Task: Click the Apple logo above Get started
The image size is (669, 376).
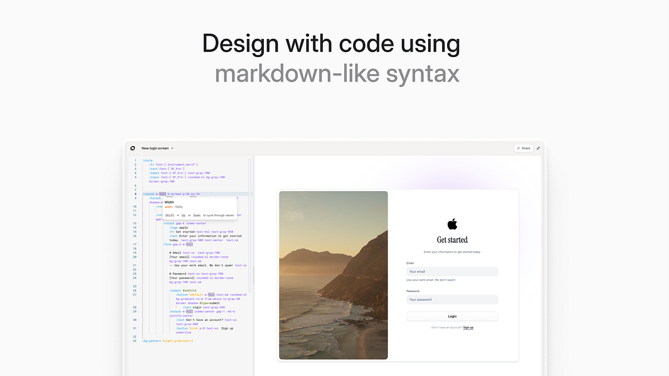Action: 452,226
